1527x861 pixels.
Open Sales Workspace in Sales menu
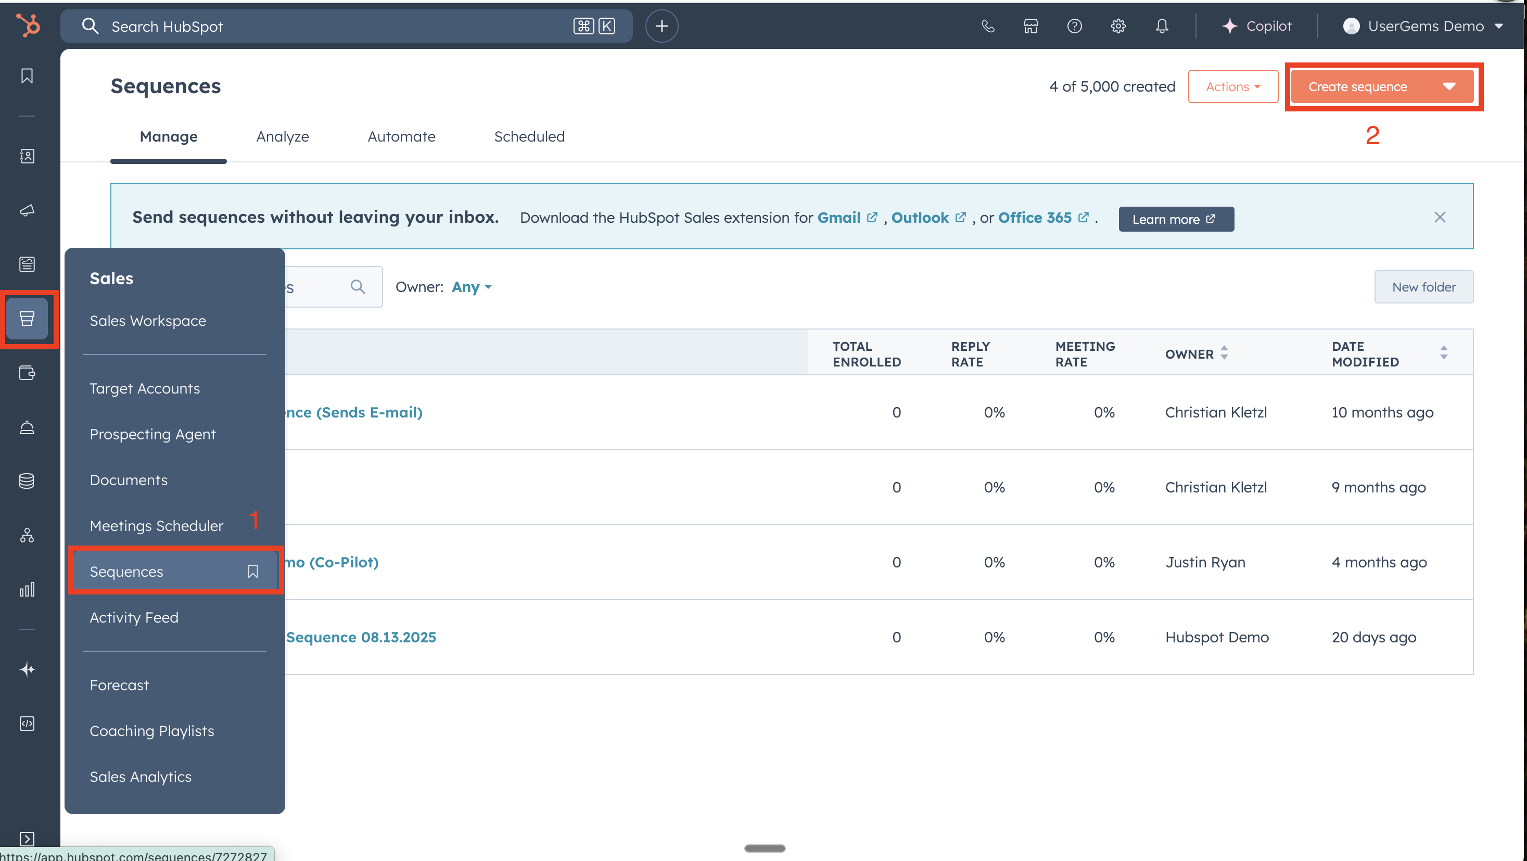click(148, 321)
